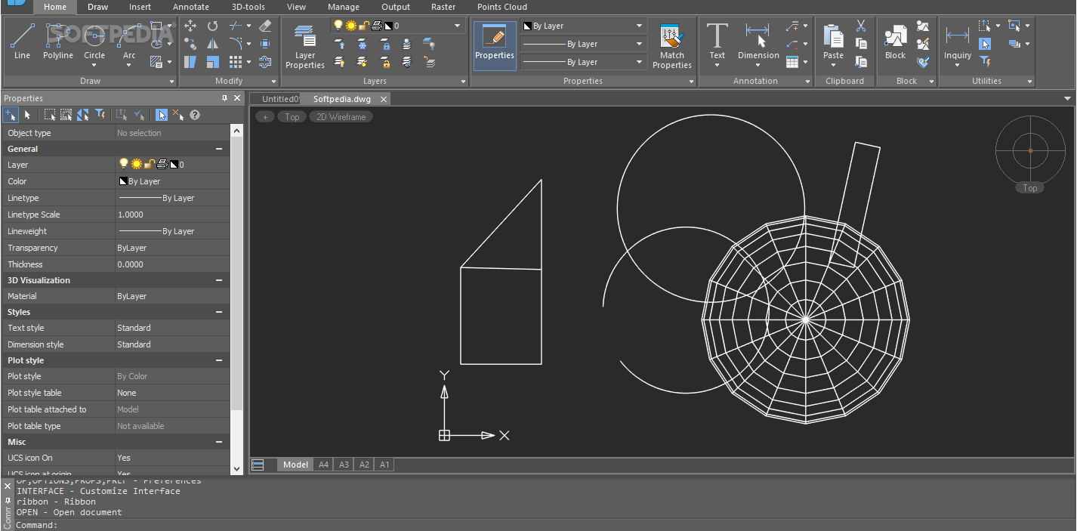Viewport: 1077px width, 531px height.
Task: Expand the Circle tool dropdown arrow
Action: click(x=94, y=65)
